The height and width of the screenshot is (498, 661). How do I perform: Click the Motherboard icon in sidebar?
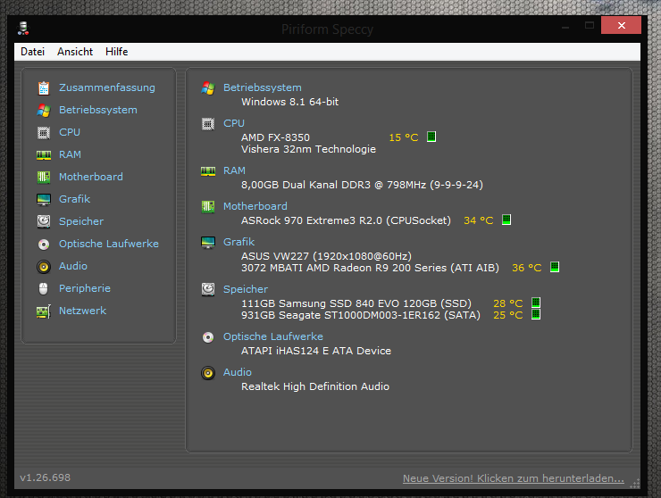[44, 177]
